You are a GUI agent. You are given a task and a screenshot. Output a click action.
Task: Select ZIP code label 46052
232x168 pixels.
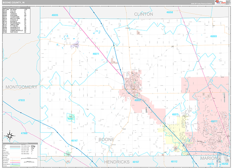[x=138, y=100]
